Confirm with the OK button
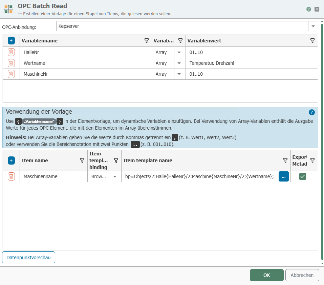324x285 pixels. tap(266, 275)
